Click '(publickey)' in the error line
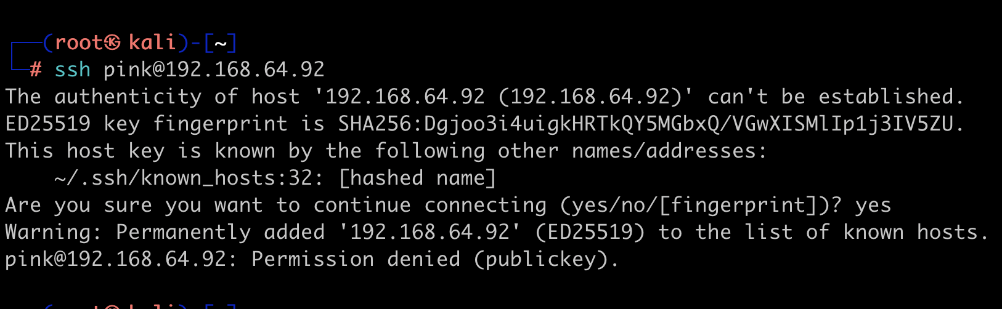Screen dimensions: 1002x309 point(540,259)
